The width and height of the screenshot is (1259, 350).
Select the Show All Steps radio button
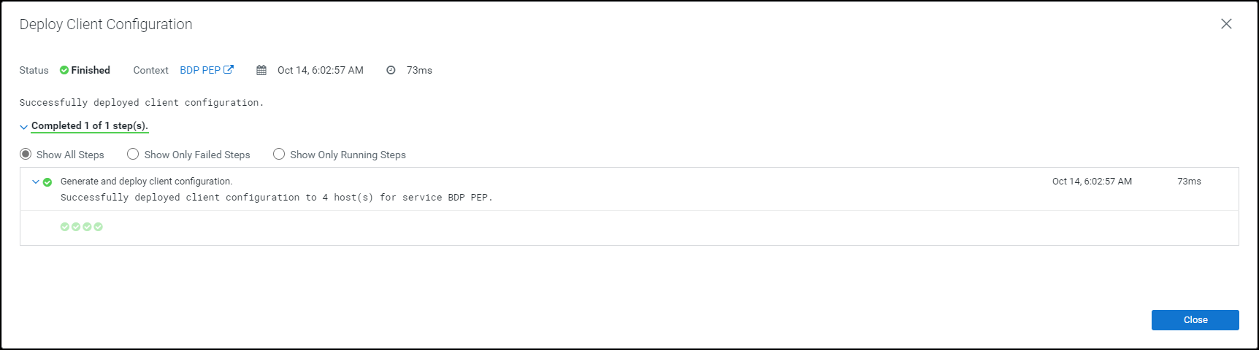click(x=26, y=154)
